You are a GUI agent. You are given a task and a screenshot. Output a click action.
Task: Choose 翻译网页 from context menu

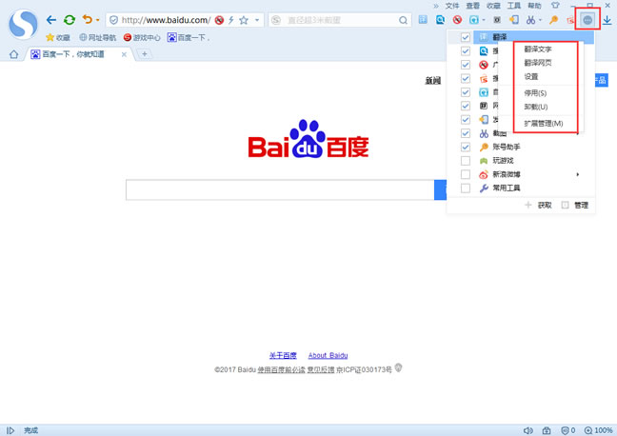coord(538,63)
